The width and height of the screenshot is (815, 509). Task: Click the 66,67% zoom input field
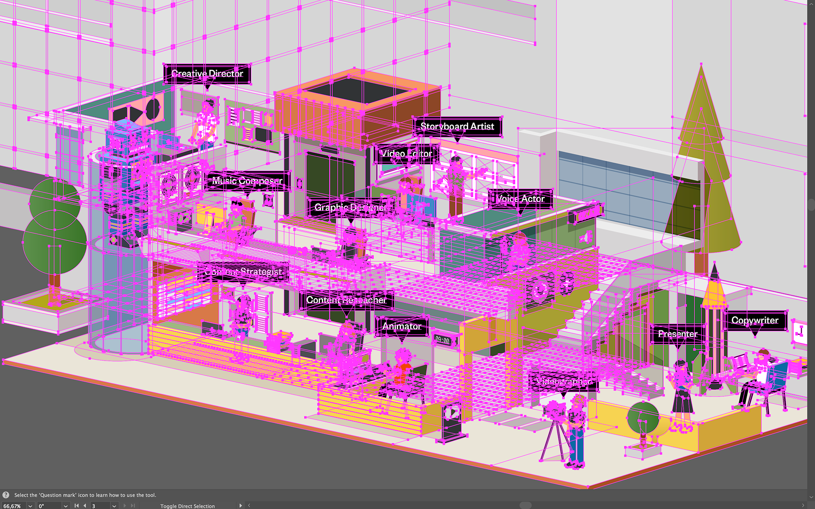click(14, 506)
